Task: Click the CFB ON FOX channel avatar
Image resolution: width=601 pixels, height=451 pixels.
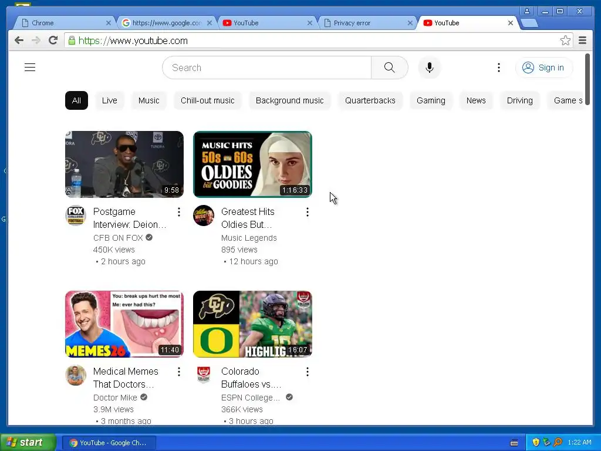Action: point(76,216)
